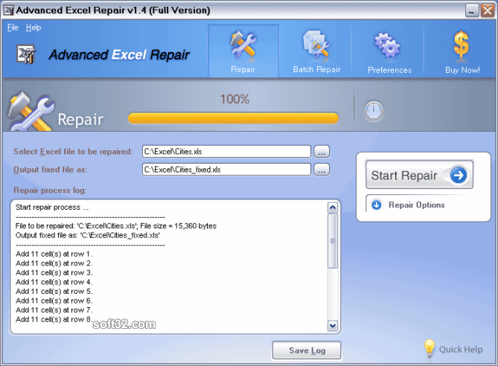
Task: Click the 'Repair process log' label
Action: 50,190
